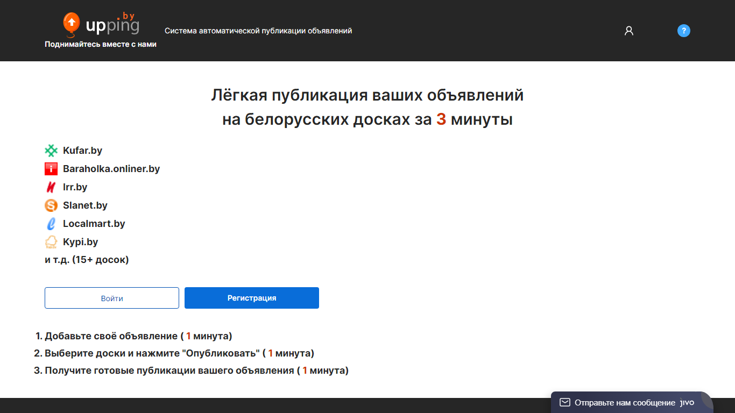Click the Slanet.by text

coord(85,205)
